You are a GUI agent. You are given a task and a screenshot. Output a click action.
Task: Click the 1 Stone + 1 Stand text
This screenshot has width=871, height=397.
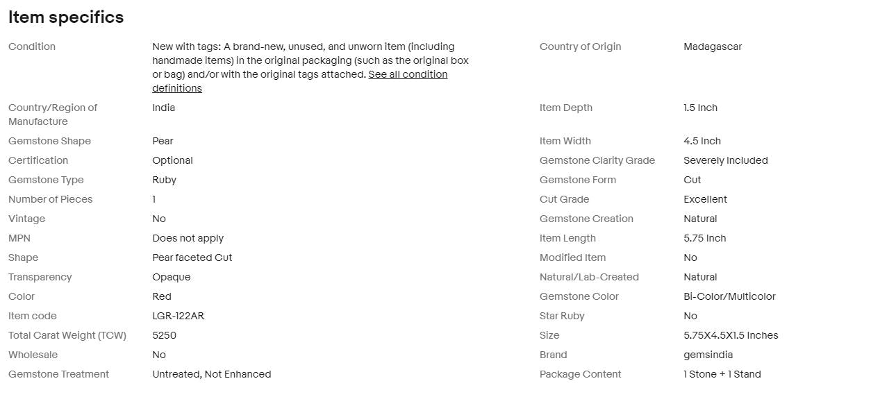(x=722, y=374)
